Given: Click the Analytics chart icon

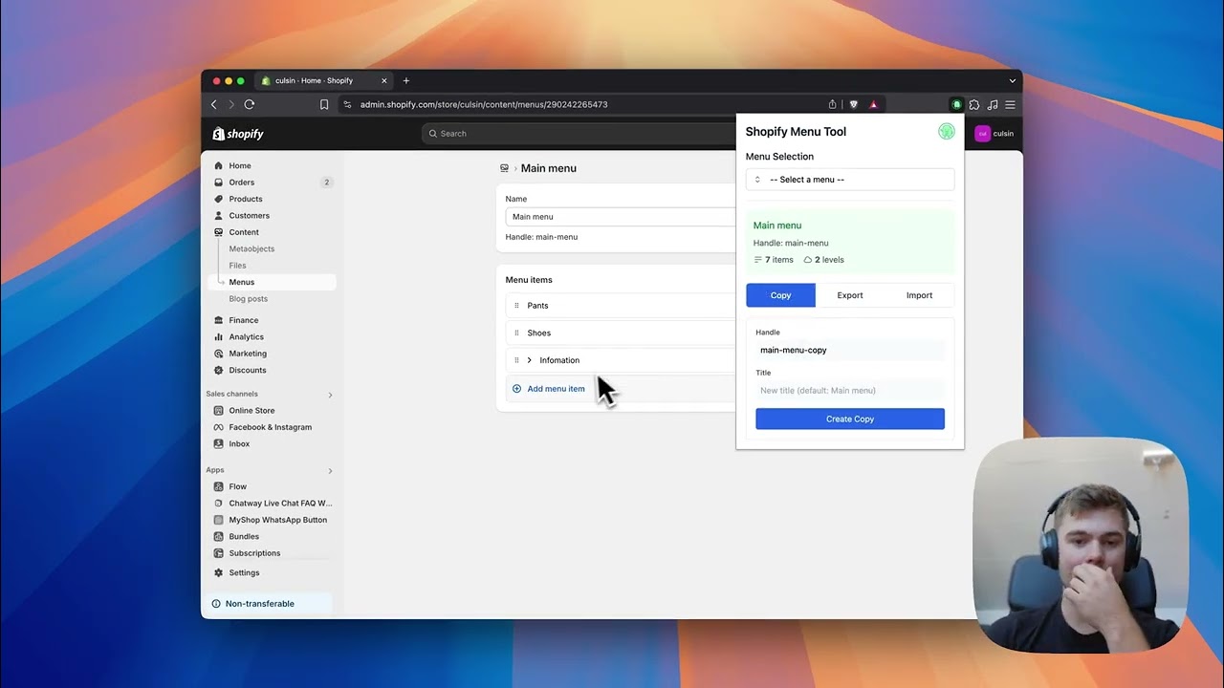Looking at the screenshot, I should tap(218, 336).
